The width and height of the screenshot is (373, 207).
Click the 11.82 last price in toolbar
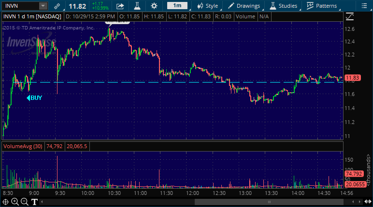tap(77, 6)
